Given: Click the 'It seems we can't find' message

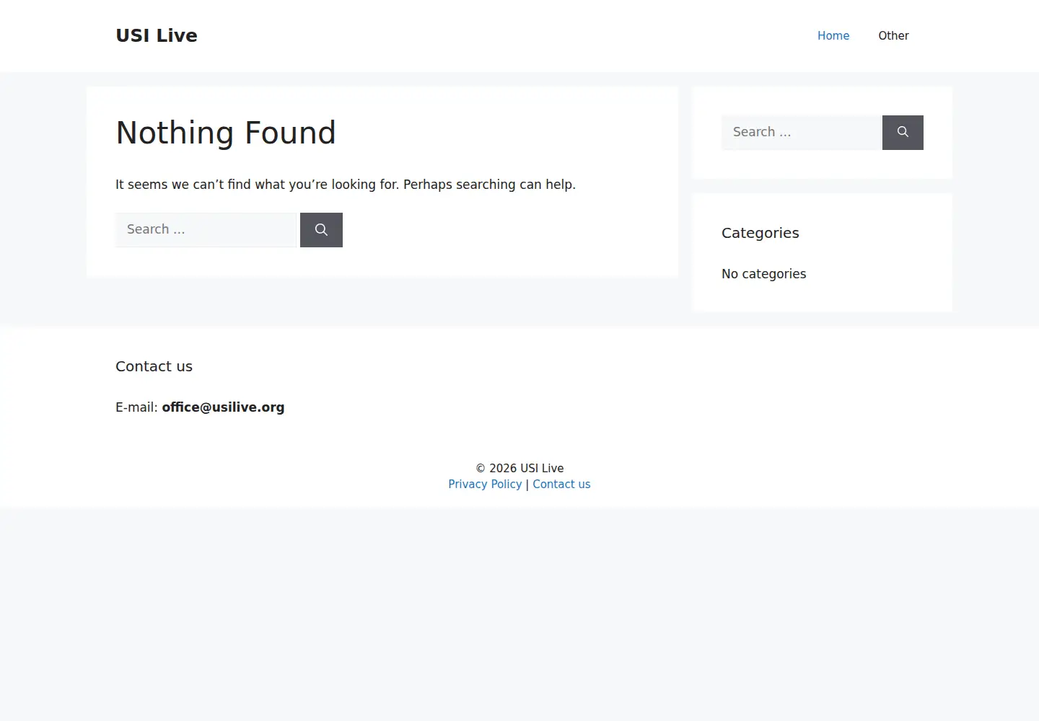Looking at the screenshot, I should click(346, 185).
